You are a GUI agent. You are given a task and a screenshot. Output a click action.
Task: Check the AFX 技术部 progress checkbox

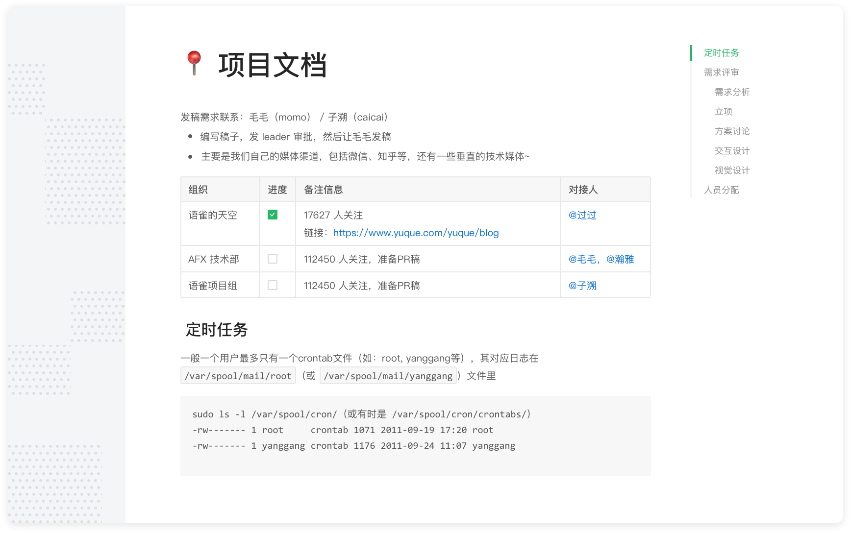(273, 259)
